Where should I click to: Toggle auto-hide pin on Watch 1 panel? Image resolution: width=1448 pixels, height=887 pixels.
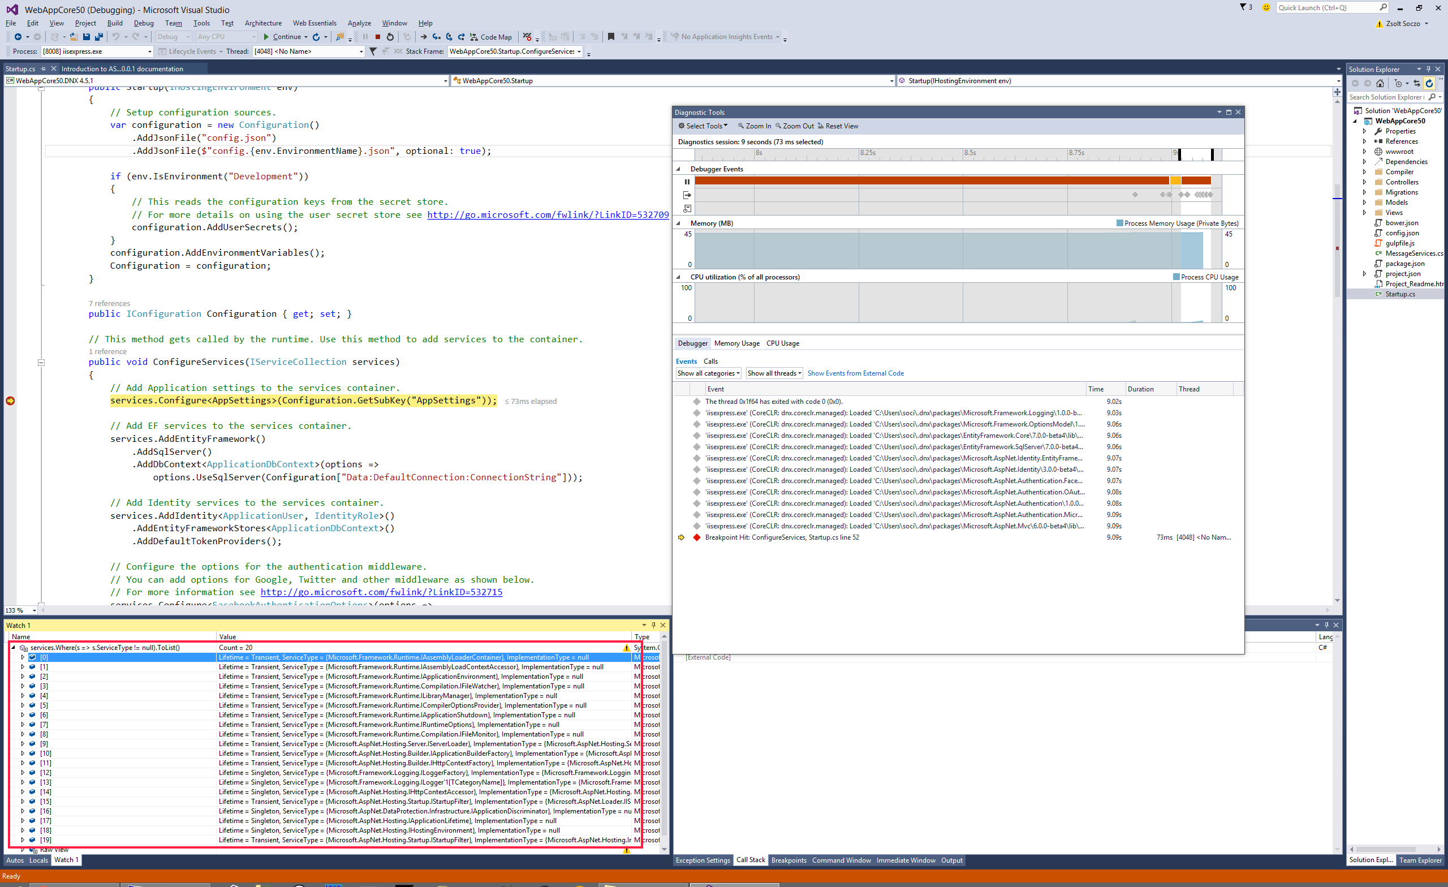point(653,625)
